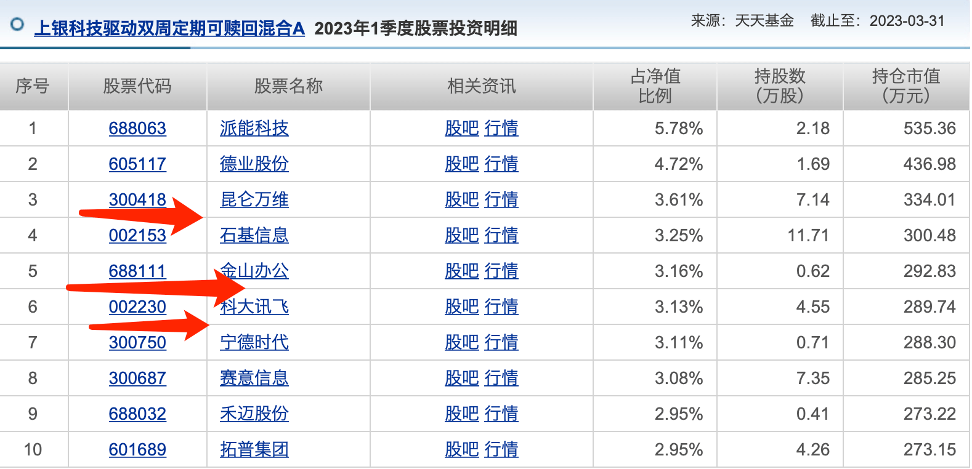Click 行情 link in the 拓普集团 row
The height and width of the screenshot is (469, 972).
click(x=501, y=450)
